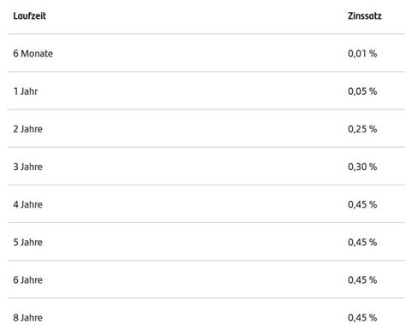The image size is (405, 335).
Task: Click the 0,05 % interest rate
Action: pos(362,91)
